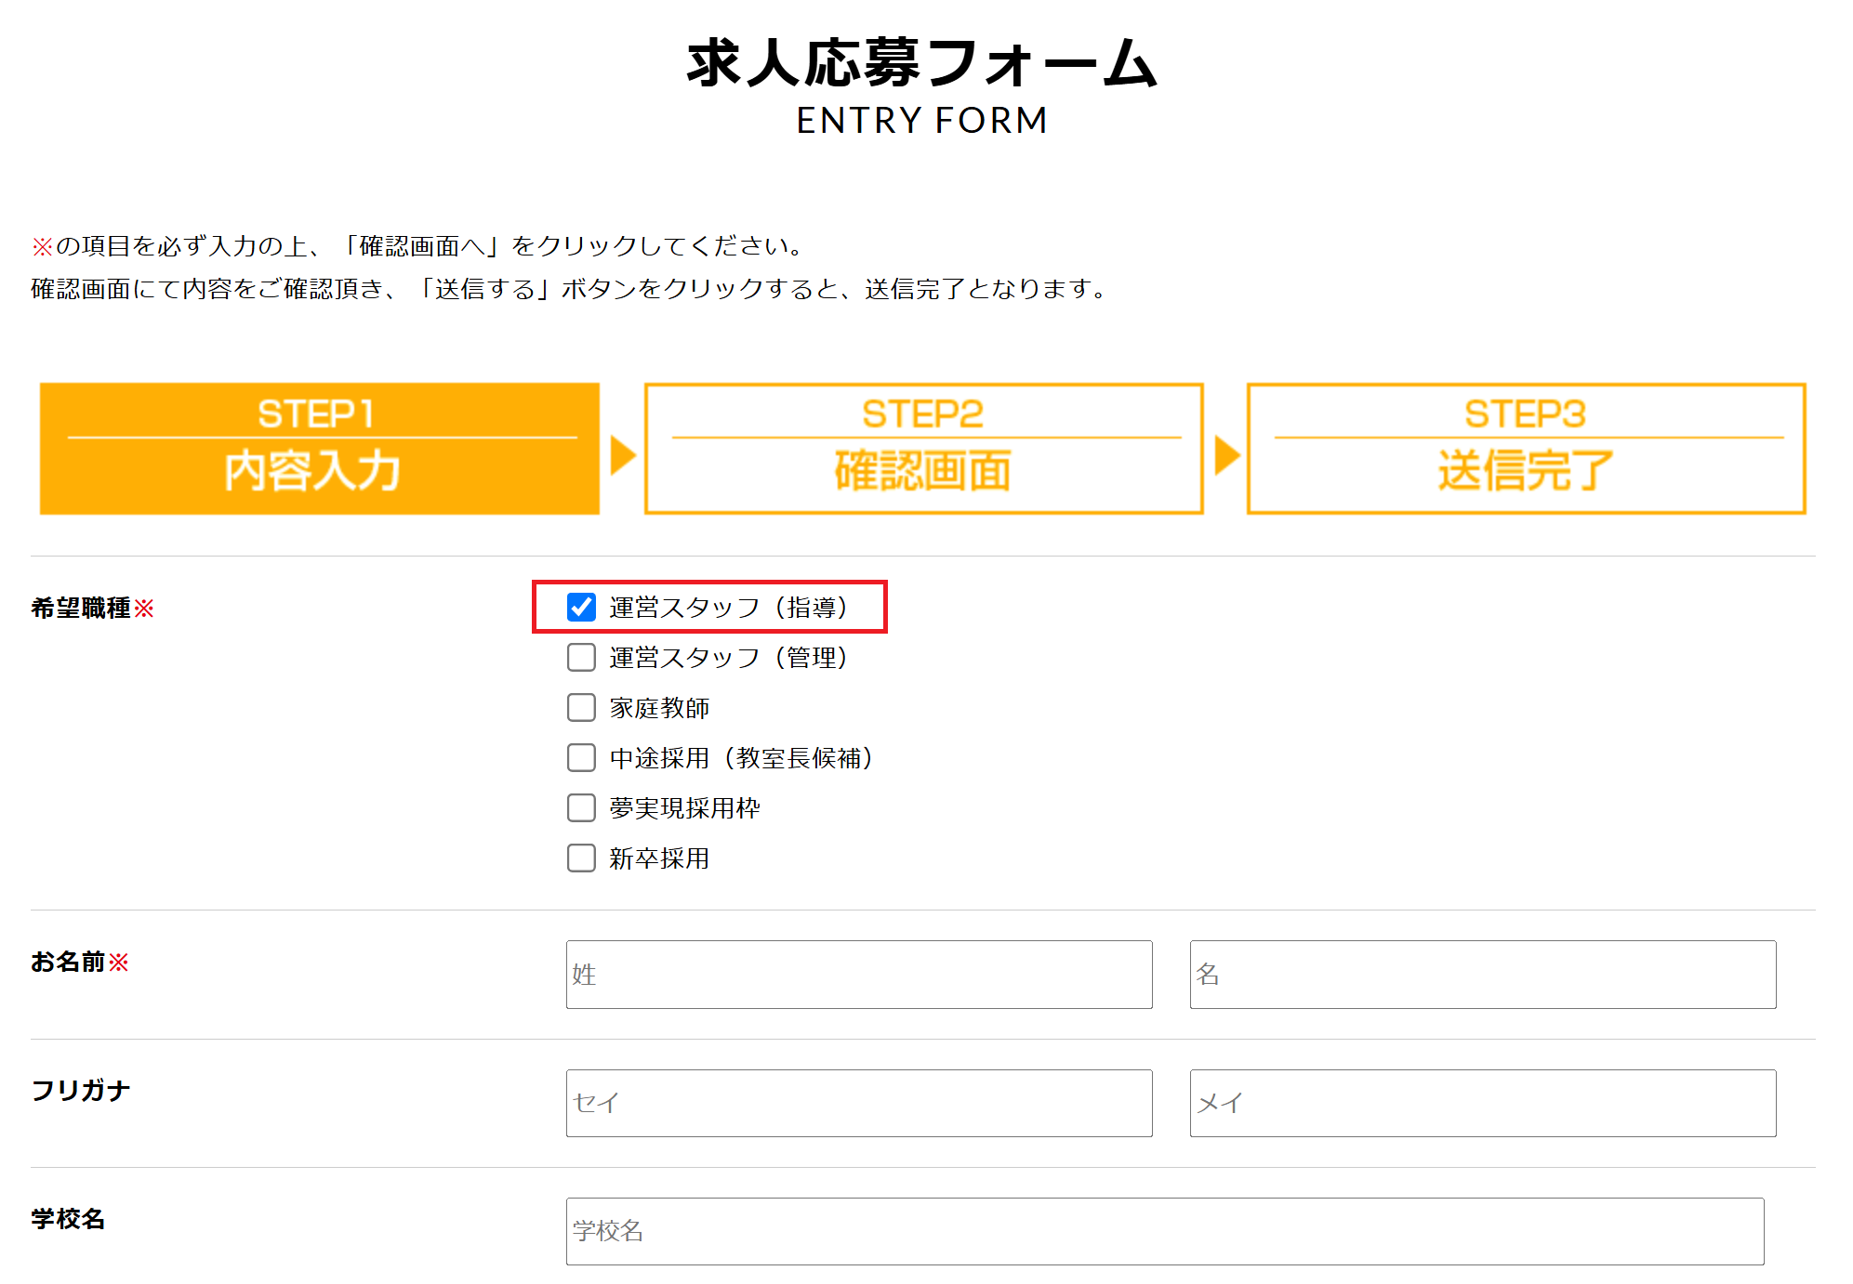Click the 運営スタッフ（管理） label text
This screenshot has height=1284, width=1853.
(x=728, y=658)
